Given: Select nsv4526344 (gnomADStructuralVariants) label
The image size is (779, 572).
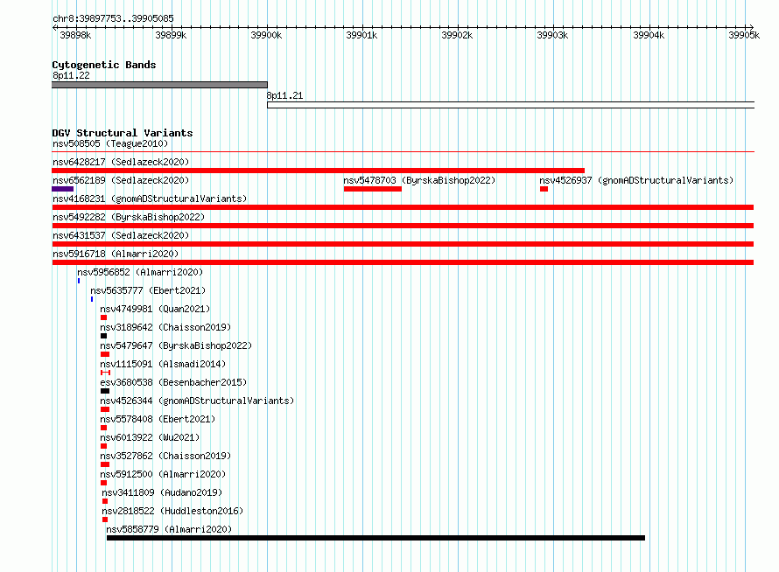Looking at the screenshot, I should tap(197, 401).
